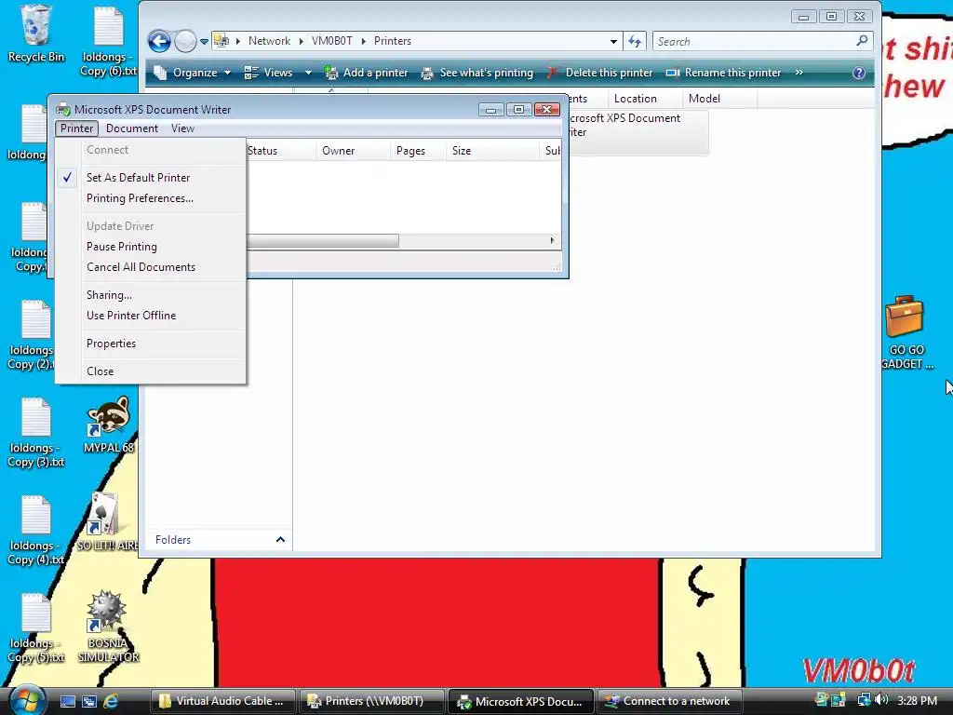Click Show Desktop quick launch icon
Viewport: 953px width, 715px height.
click(x=67, y=702)
